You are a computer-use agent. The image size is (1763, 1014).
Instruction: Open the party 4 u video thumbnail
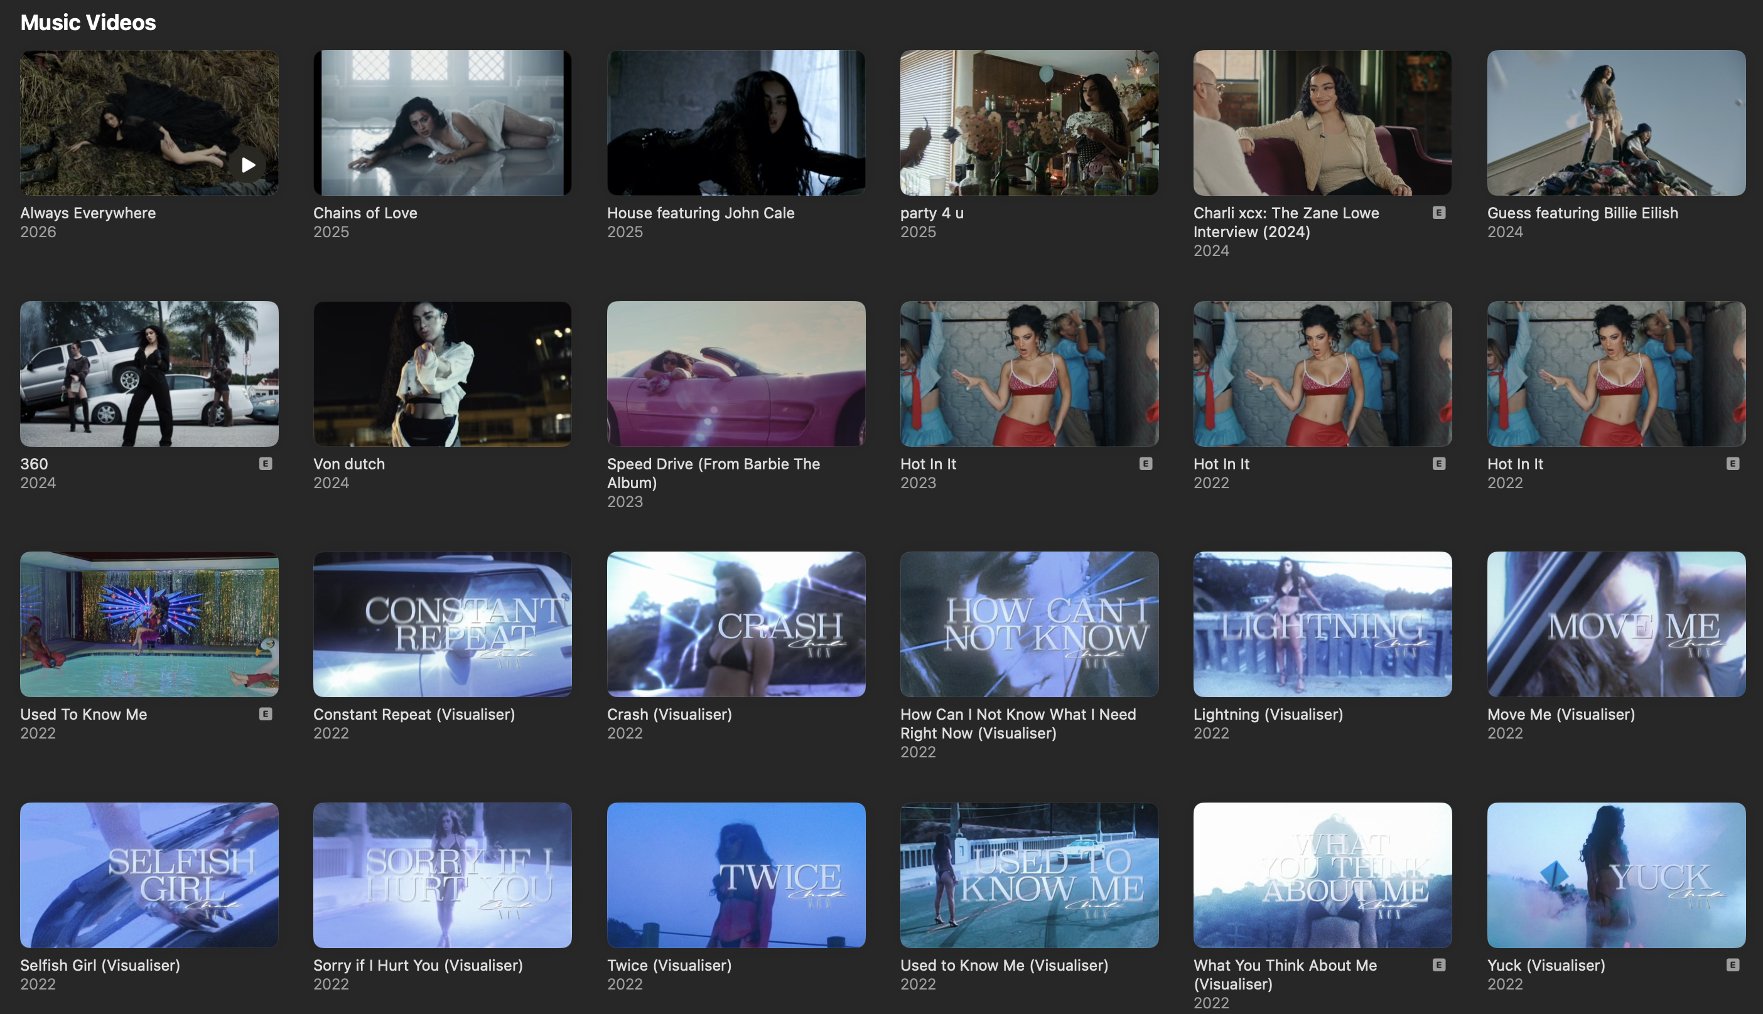pos(1029,122)
